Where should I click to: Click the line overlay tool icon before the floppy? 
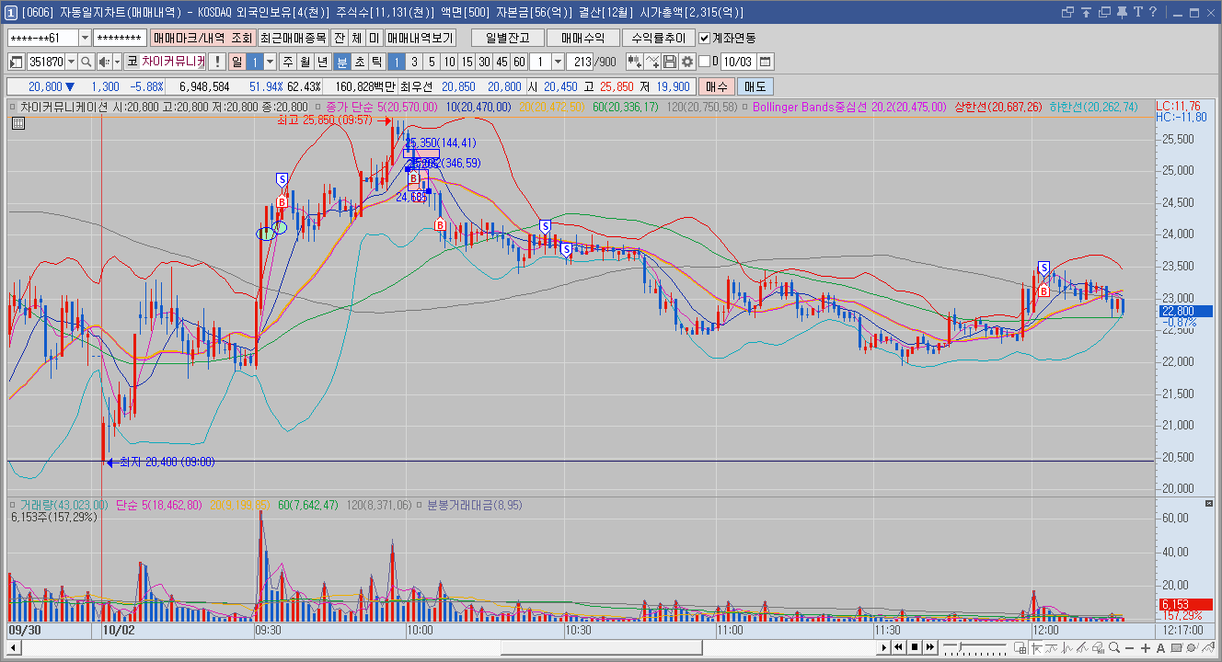tap(652, 62)
